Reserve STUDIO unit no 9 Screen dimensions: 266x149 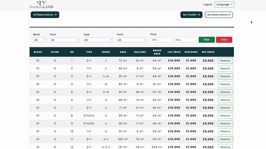[x=225, y=123]
